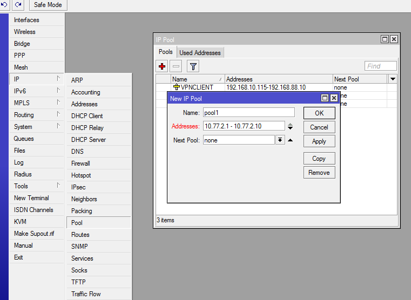Click the Next Pool column header

click(x=360, y=79)
